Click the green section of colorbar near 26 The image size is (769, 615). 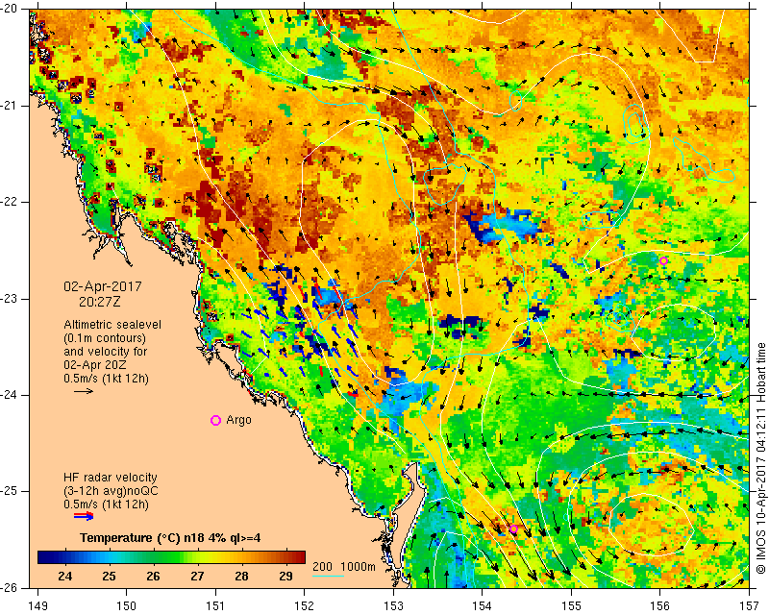point(154,557)
